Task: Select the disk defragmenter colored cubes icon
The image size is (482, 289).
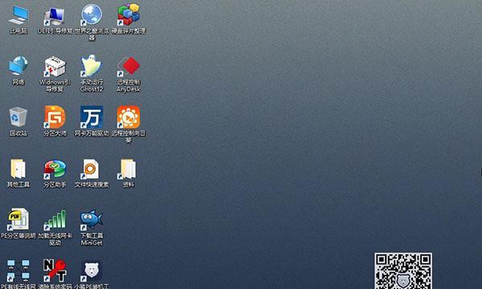Action: [129, 14]
